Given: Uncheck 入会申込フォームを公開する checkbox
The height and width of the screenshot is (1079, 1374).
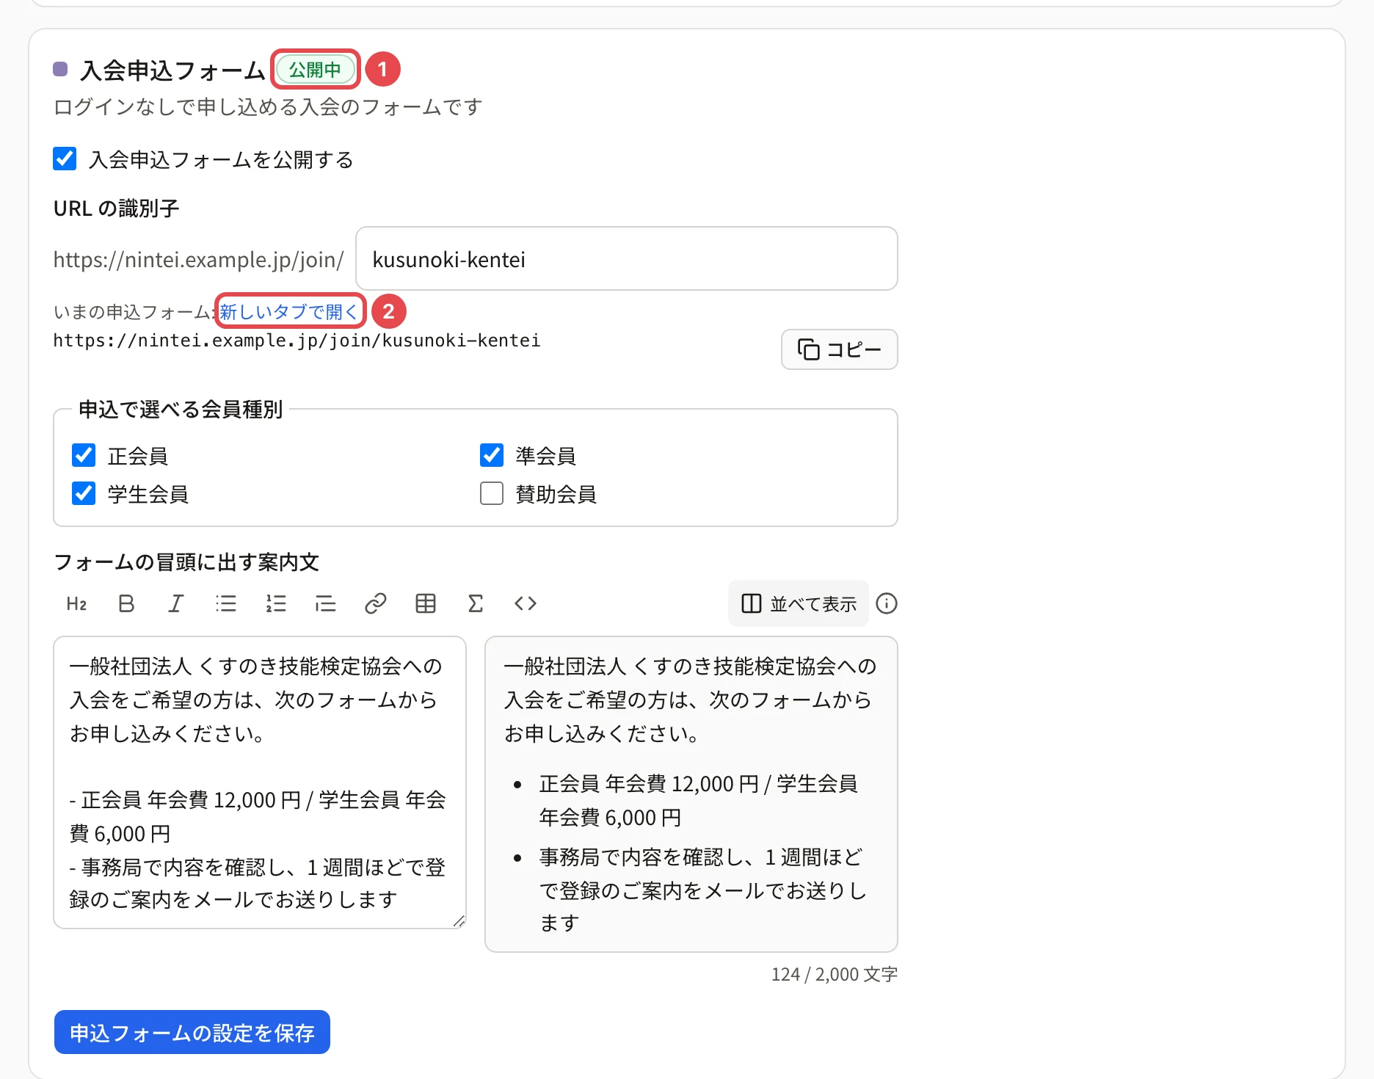Looking at the screenshot, I should click(65, 159).
